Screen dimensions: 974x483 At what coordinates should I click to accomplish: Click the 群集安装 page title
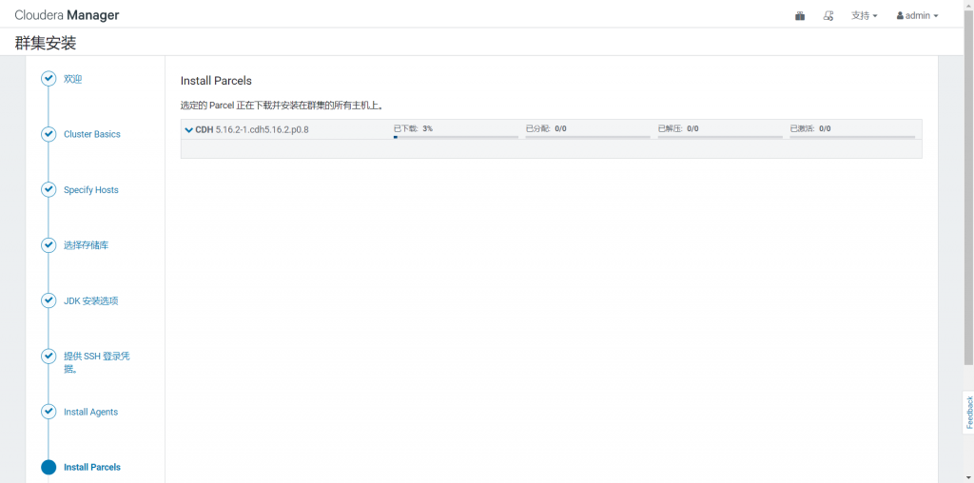pyautogui.click(x=46, y=43)
